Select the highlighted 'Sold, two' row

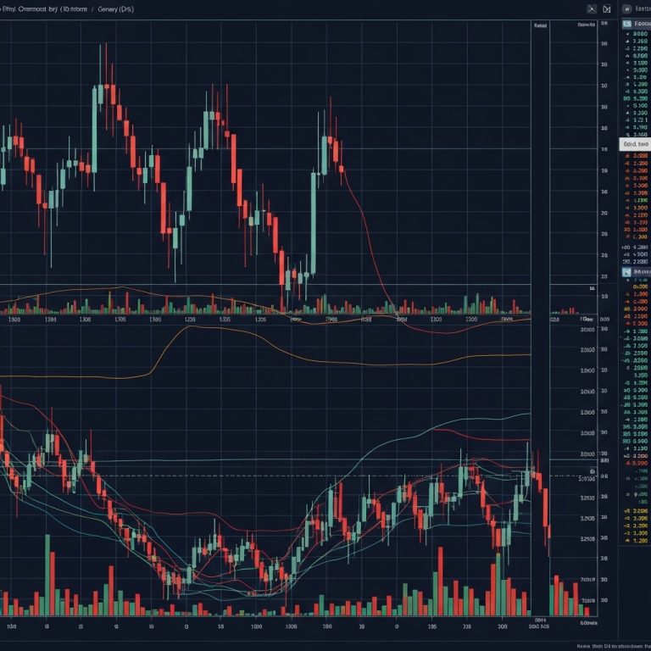coord(635,144)
